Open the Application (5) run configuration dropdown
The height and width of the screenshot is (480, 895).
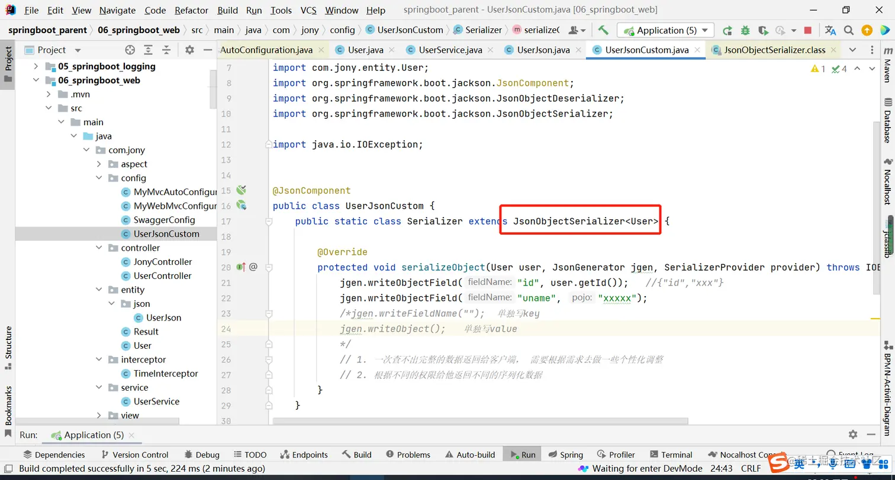(x=665, y=30)
